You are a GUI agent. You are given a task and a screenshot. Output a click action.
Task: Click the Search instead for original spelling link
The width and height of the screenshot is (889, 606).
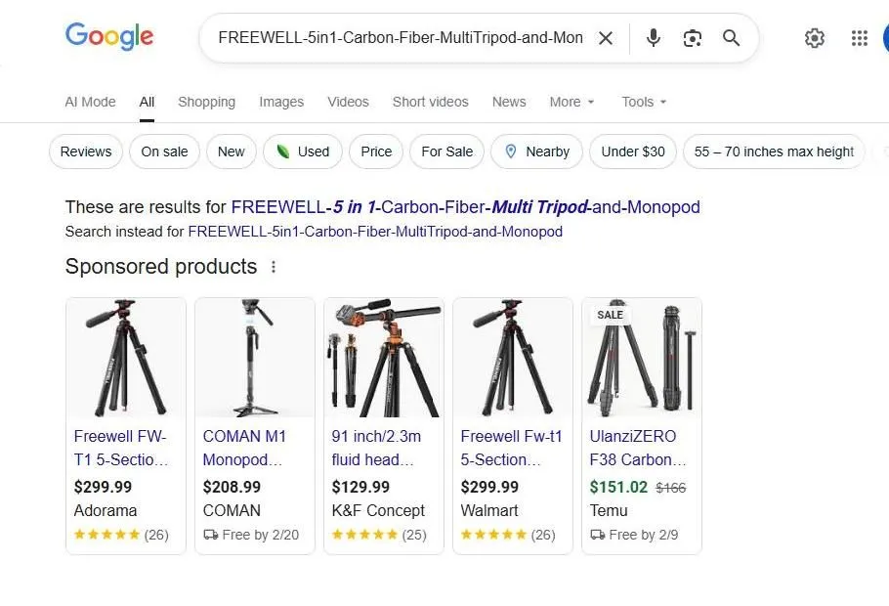(x=375, y=232)
